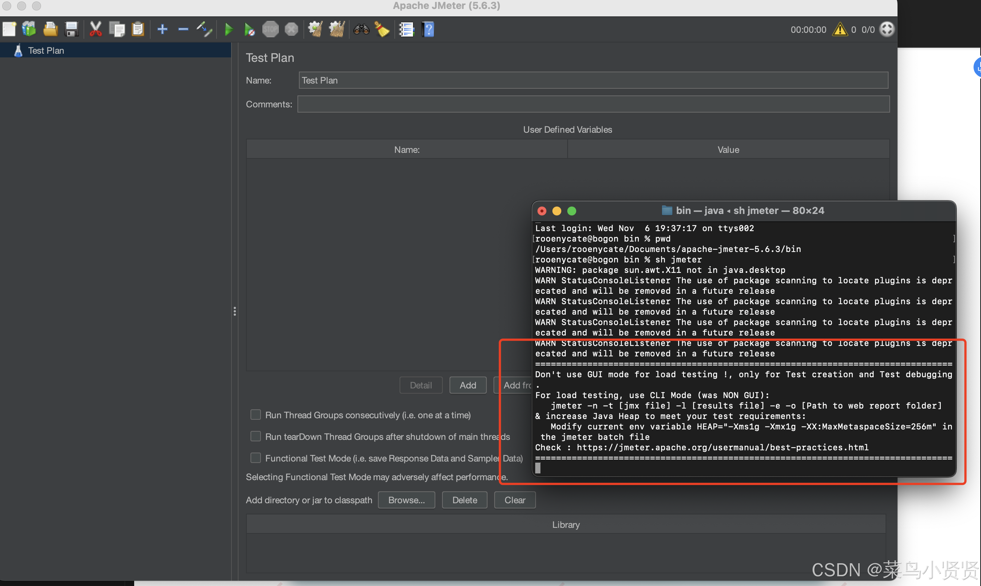Click the green Start test icon
Screen dimensions: 981x586
point(228,29)
